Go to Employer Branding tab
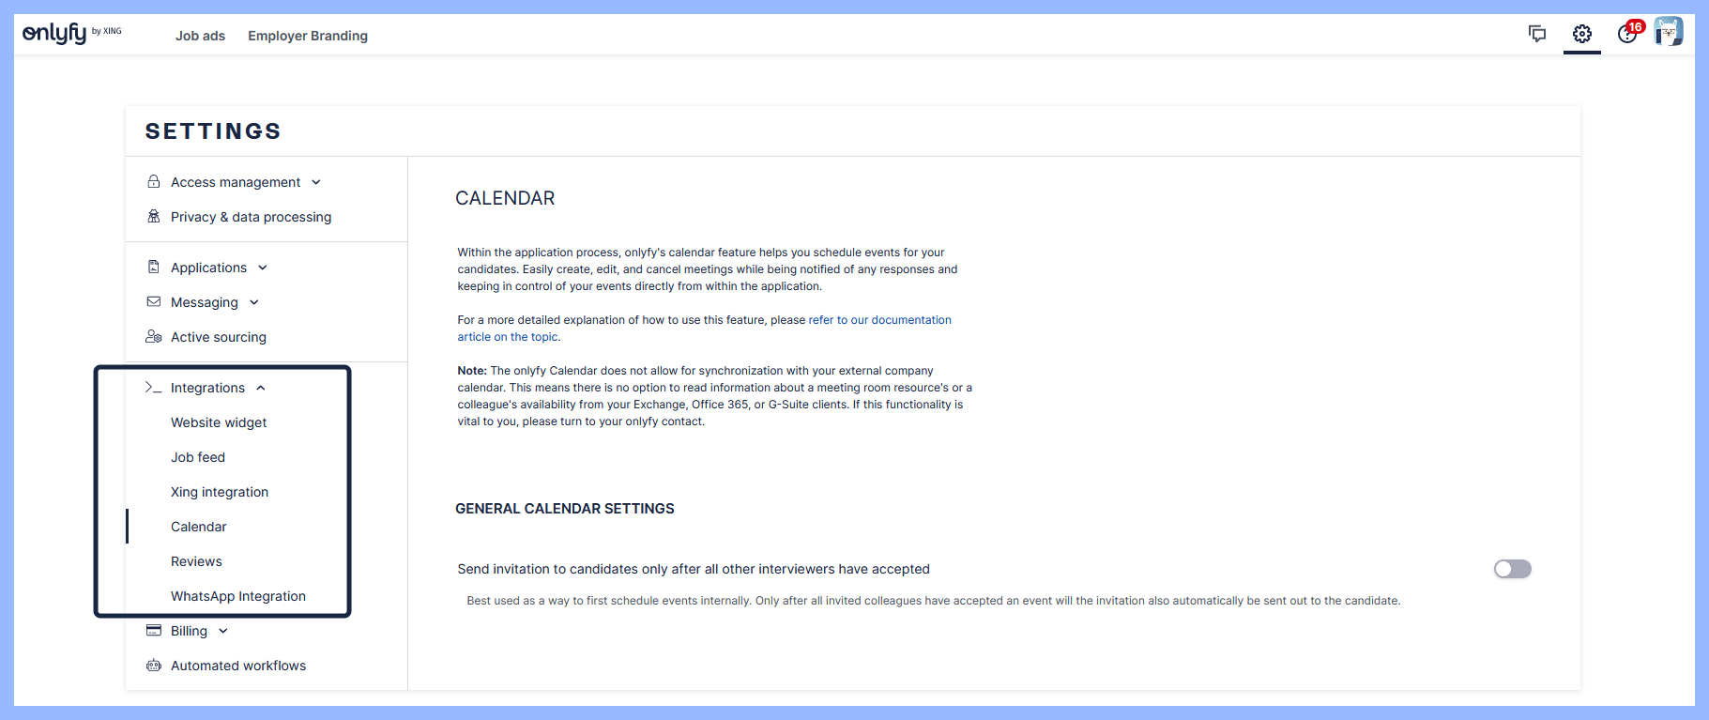The width and height of the screenshot is (1709, 720). pyautogui.click(x=308, y=36)
